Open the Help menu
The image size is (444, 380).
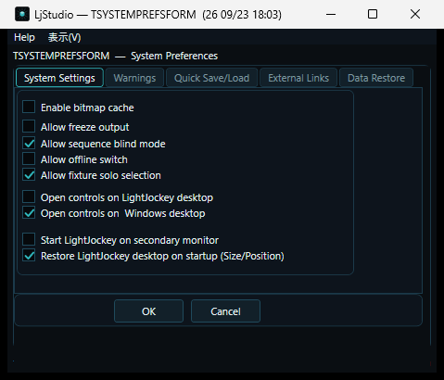tap(24, 37)
